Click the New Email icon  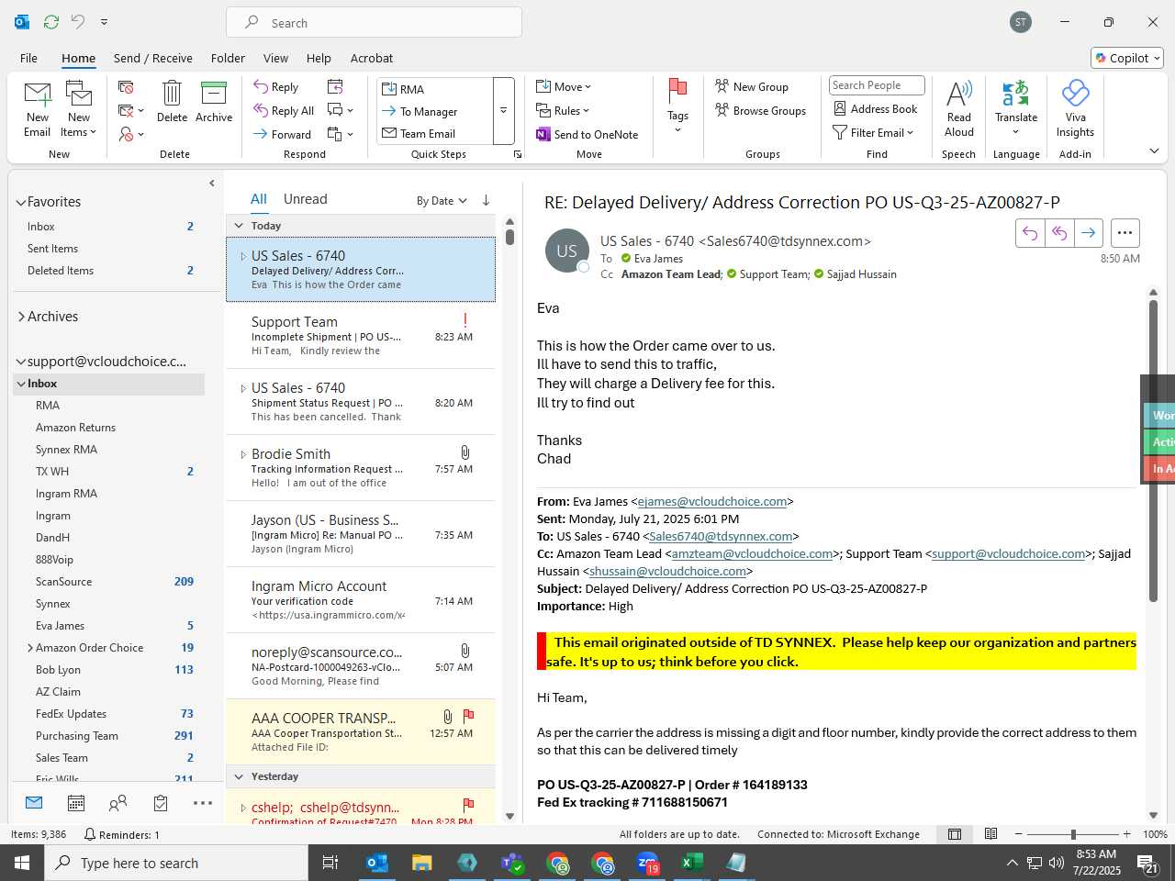pos(37,108)
